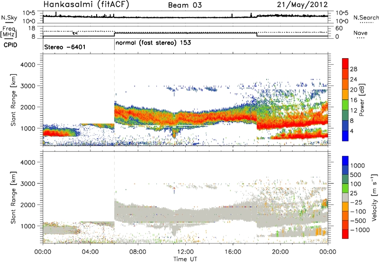Click the power colorbar blue bottom segment
Viewport: 379px width, 262px height.
pyautogui.click(x=345, y=136)
